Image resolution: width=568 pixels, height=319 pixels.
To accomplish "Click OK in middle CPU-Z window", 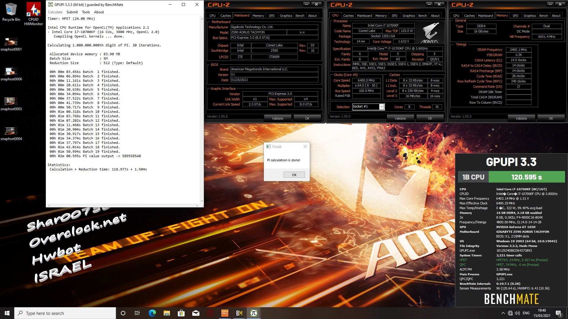I will click(x=430, y=118).
